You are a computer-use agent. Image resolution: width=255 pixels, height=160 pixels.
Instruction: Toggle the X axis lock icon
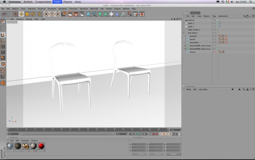[46, 14]
